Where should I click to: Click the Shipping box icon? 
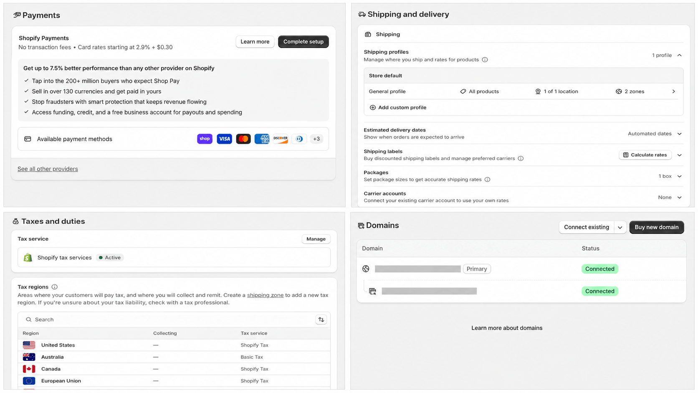pyautogui.click(x=368, y=34)
